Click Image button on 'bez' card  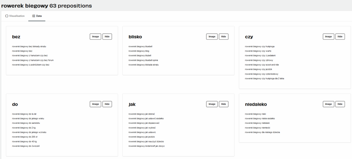coord(95,37)
